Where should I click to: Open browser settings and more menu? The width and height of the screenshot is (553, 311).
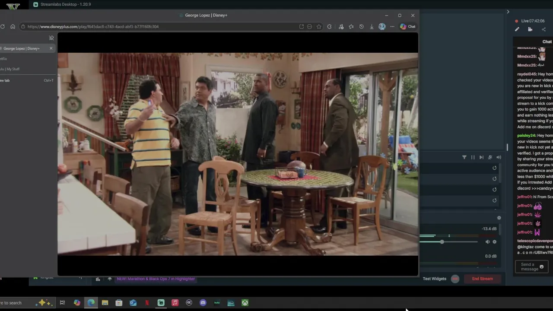(x=392, y=26)
